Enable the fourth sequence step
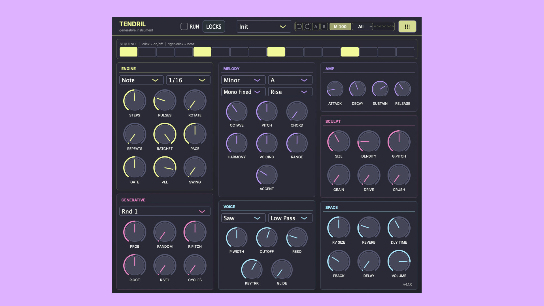The height and width of the screenshot is (306, 544). coord(184,52)
